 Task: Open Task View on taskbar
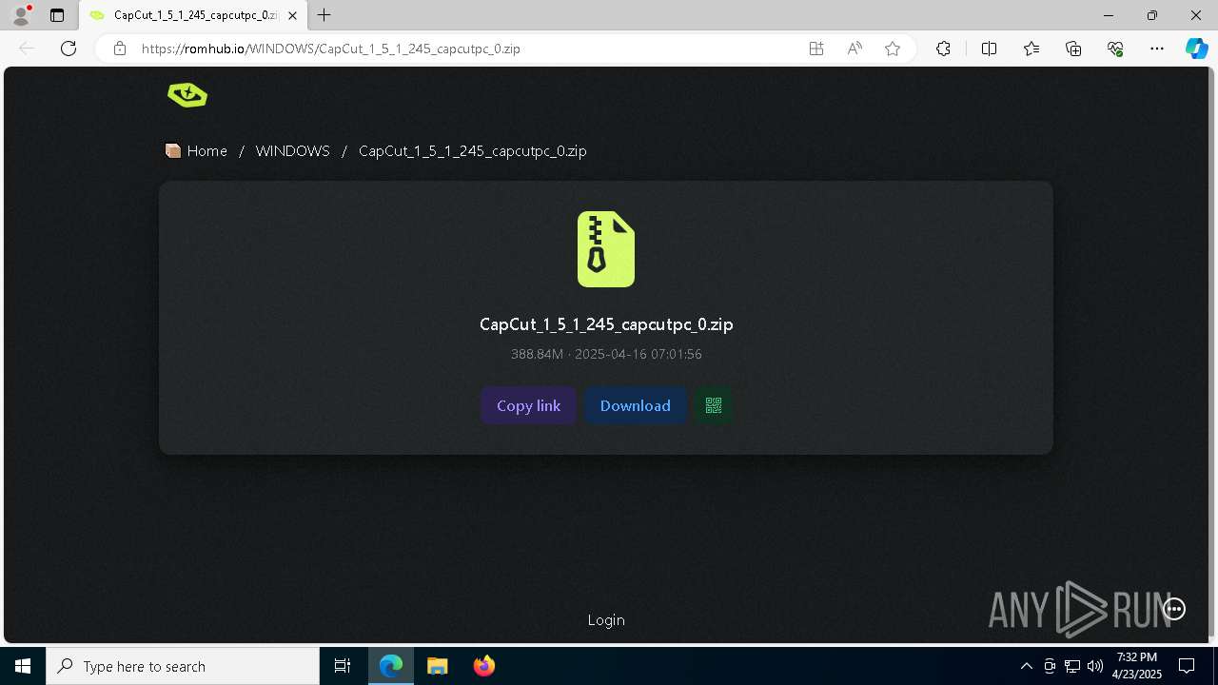343,666
